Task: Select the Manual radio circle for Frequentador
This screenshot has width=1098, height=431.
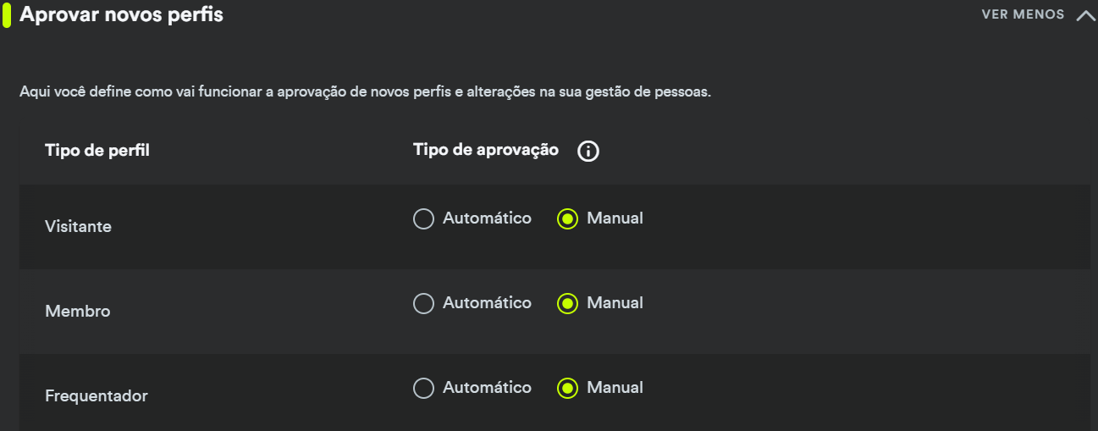Action: [567, 389]
